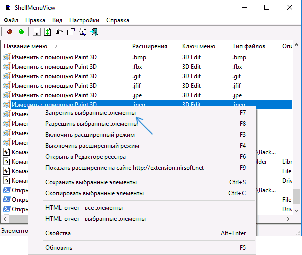302x255 pixels.
Task: Choose Обновить in the context menu
Action: click(x=142, y=247)
